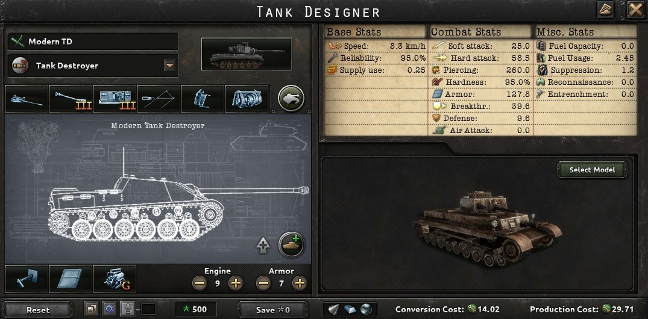Click the round tank role icon button
This screenshot has height=319, width=648.
tap(291, 99)
